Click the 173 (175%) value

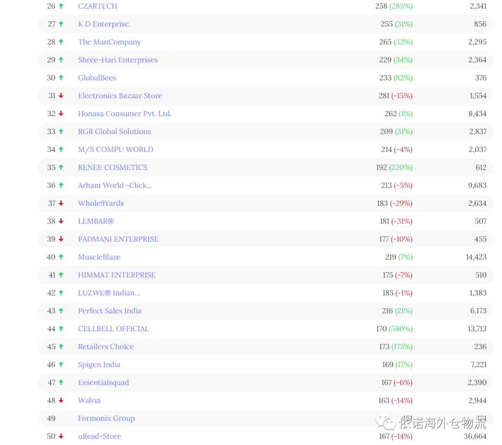pos(396,347)
